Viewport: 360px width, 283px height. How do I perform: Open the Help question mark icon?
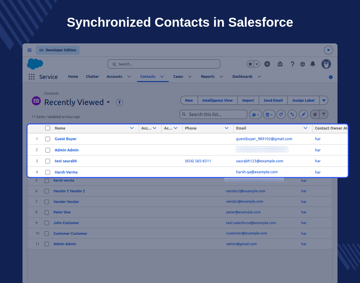click(x=292, y=64)
